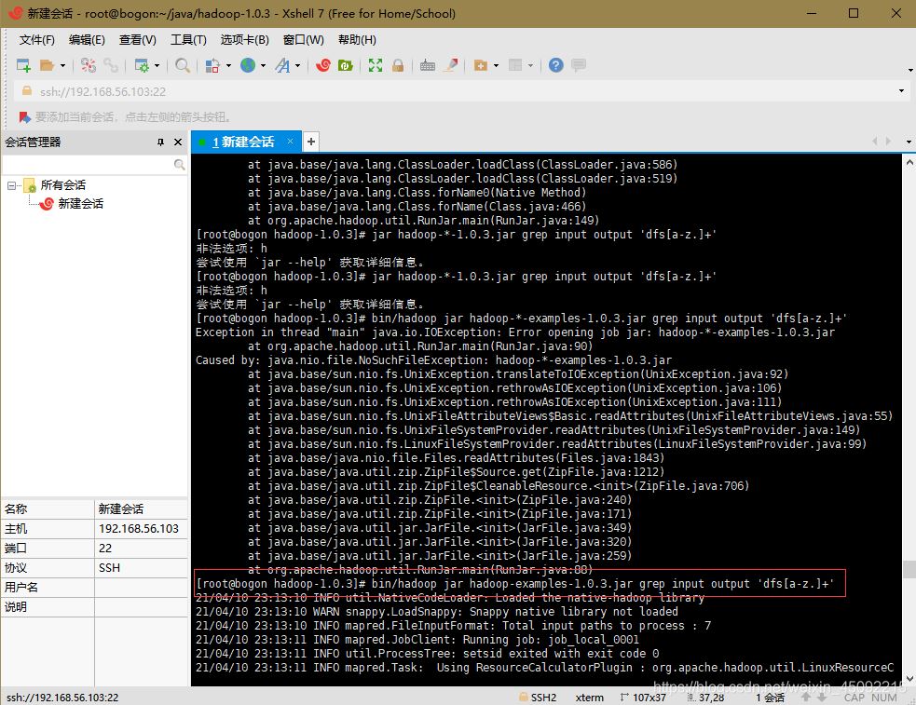The image size is (916, 705).
Task: Click the padlock lock-screen icon
Action: (398, 65)
